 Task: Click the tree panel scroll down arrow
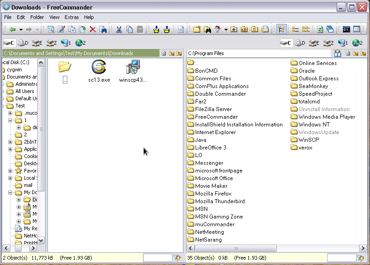click(41, 241)
